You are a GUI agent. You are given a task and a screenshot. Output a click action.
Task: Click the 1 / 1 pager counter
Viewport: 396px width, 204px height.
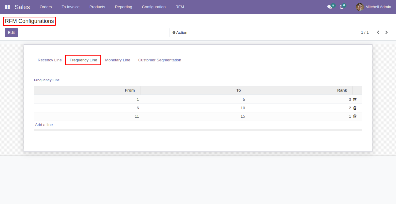365,32
